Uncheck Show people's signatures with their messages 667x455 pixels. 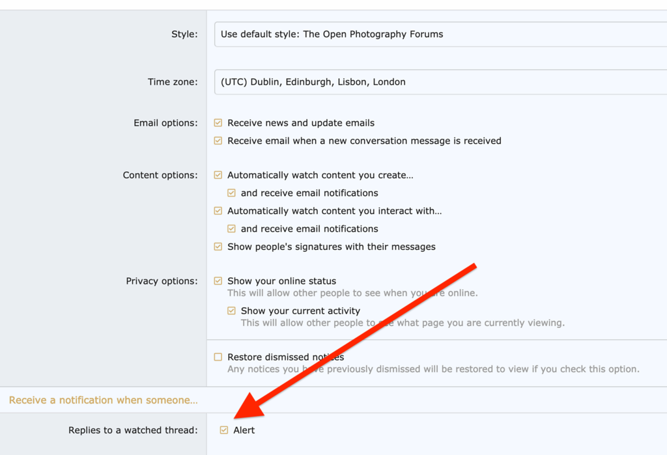tap(218, 247)
